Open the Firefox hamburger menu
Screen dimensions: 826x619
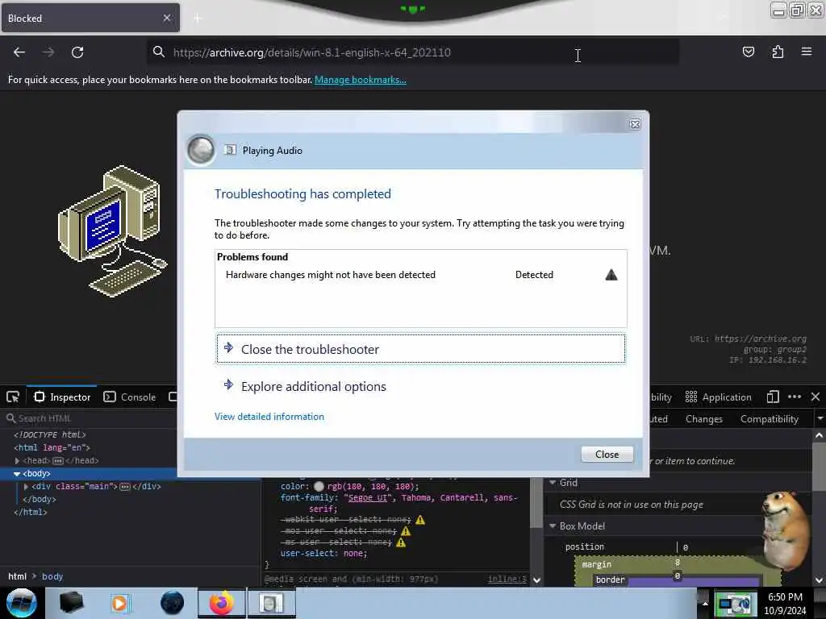click(x=807, y=52)
